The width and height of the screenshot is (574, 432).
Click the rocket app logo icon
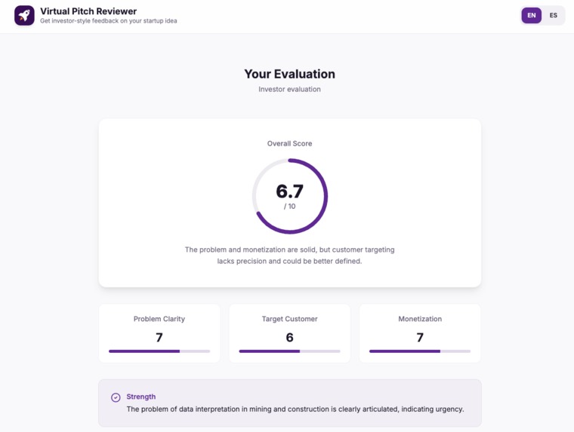tap(24, 15)
